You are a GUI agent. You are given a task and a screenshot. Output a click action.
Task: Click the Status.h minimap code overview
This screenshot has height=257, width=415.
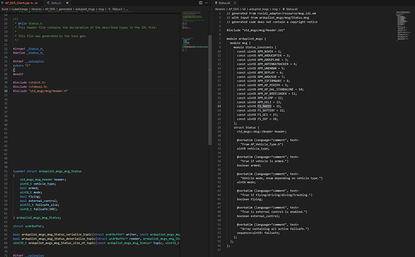tap(195, 32)
